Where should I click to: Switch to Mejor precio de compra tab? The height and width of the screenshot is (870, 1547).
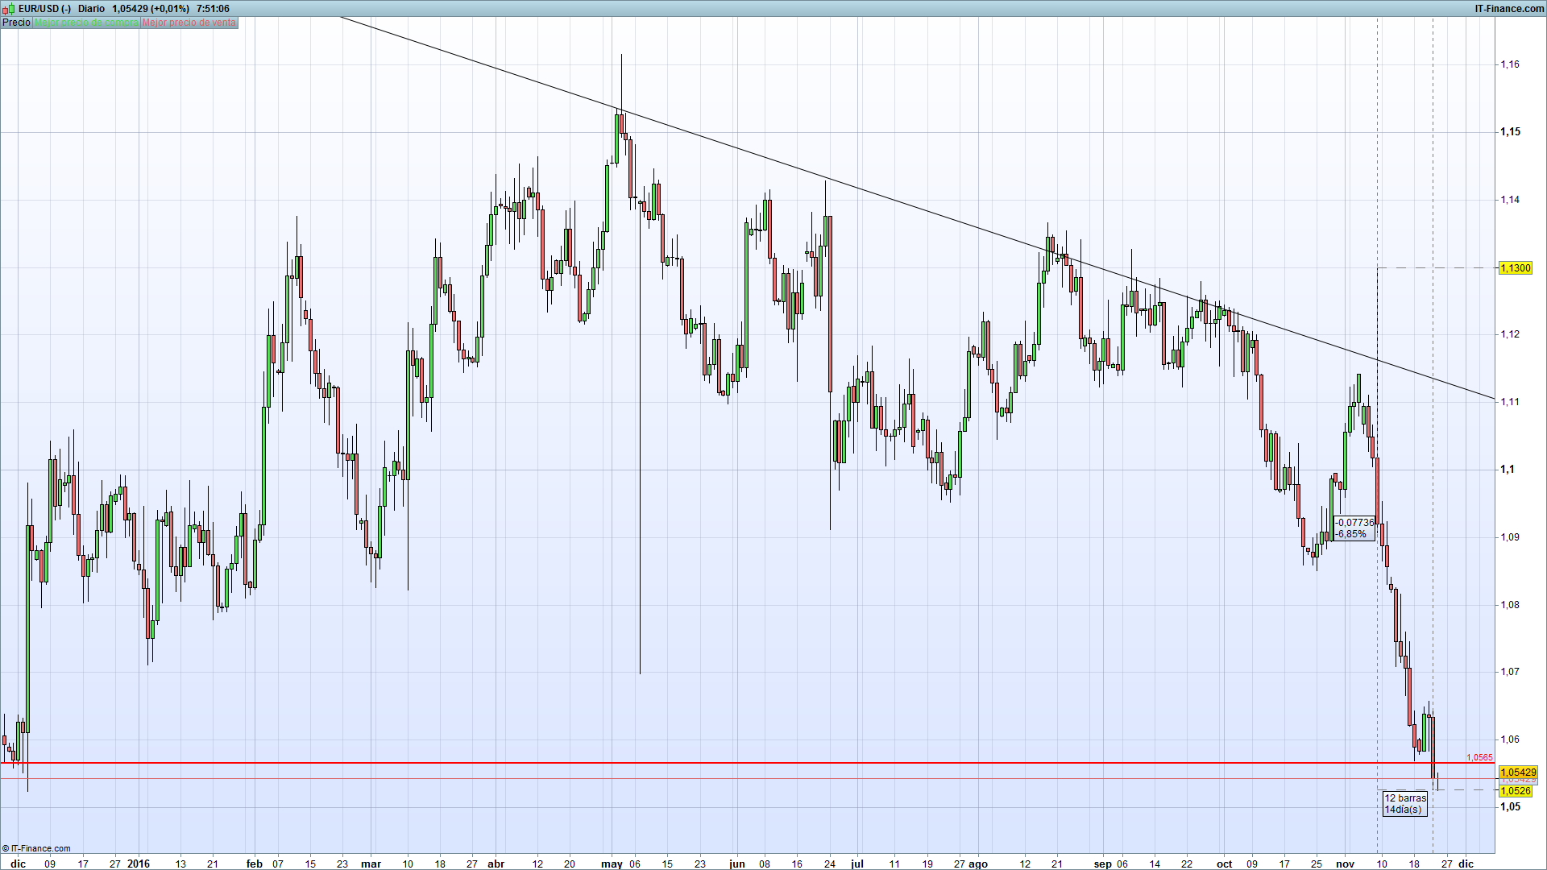86,23
